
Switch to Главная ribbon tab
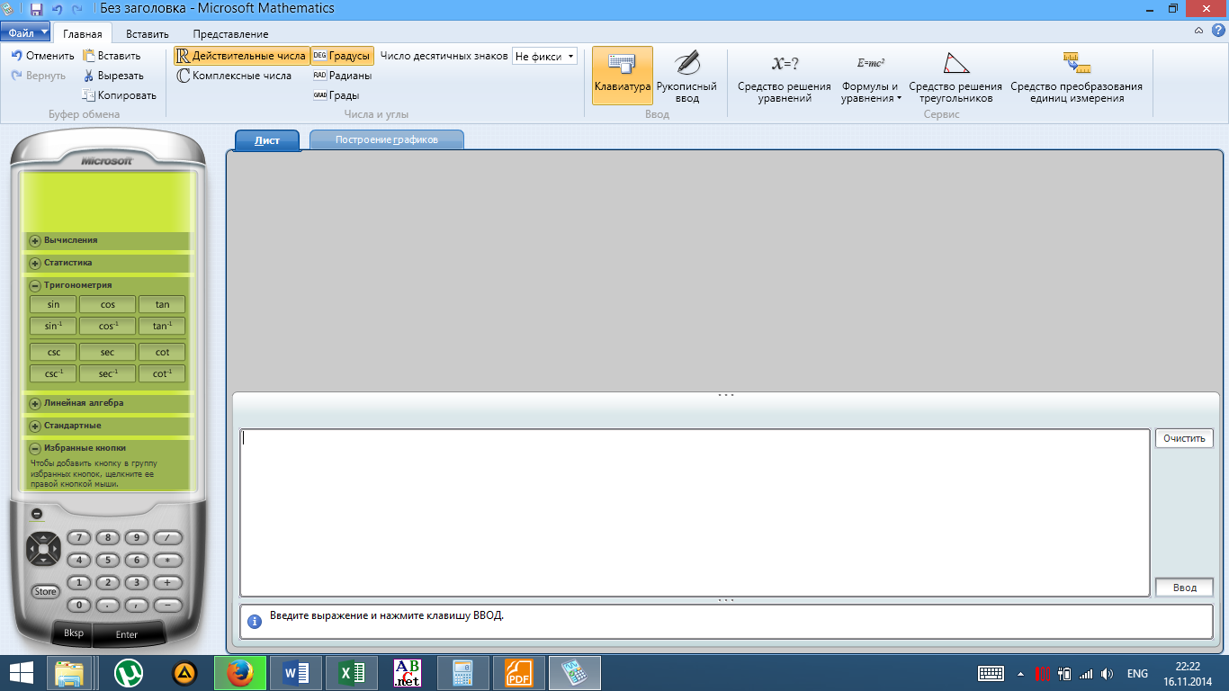pyautogui.click(x=82, y=34)
